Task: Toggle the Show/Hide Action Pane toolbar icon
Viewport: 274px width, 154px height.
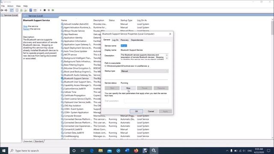Action: [x=35, y=10]
